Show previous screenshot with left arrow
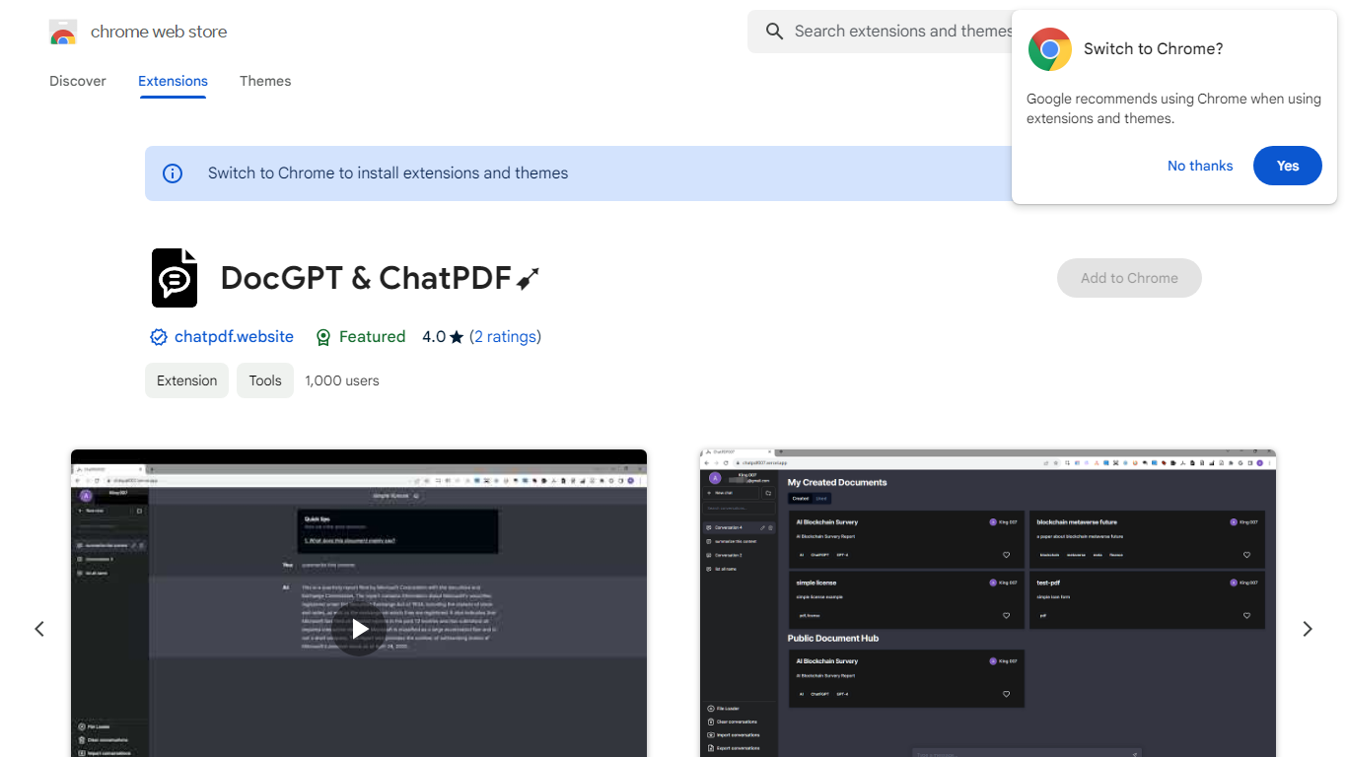 click(x=39, y=629)
